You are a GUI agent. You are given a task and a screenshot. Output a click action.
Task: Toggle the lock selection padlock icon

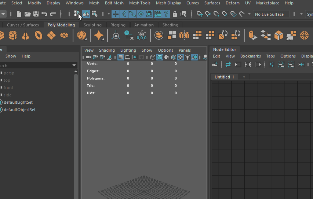tap(175, 14)
